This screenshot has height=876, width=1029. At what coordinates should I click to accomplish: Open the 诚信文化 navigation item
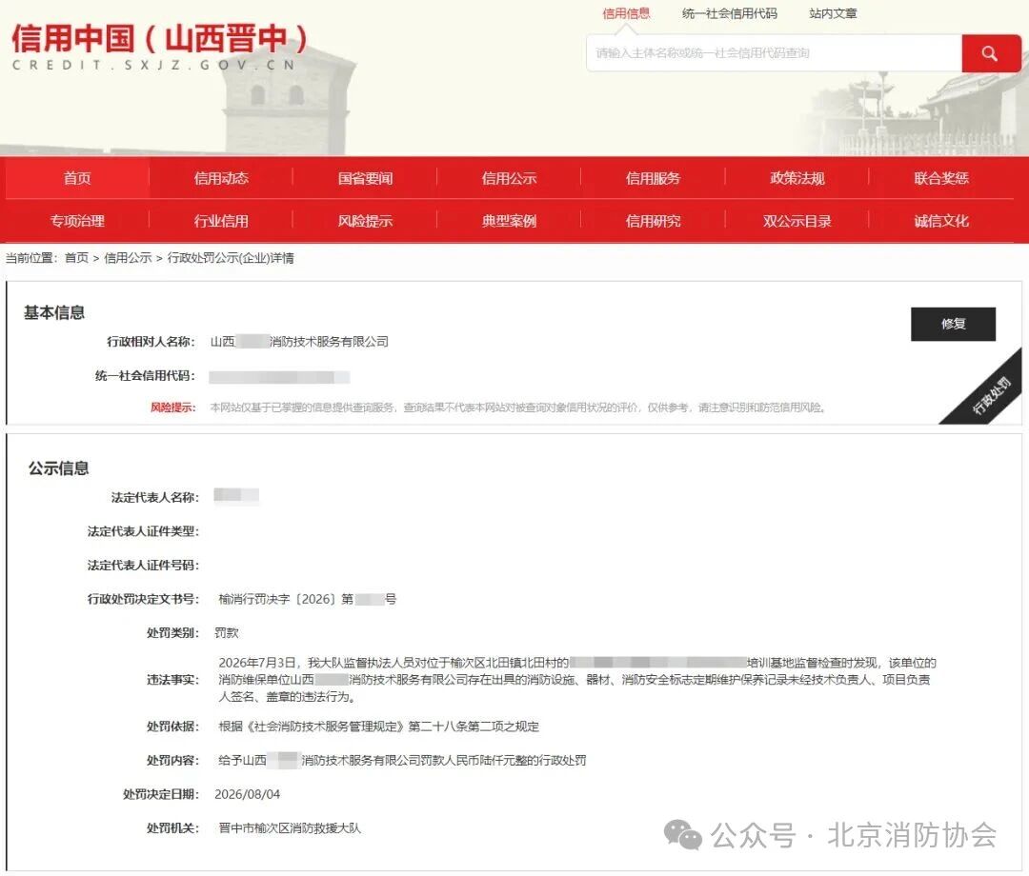coord(941,221)
